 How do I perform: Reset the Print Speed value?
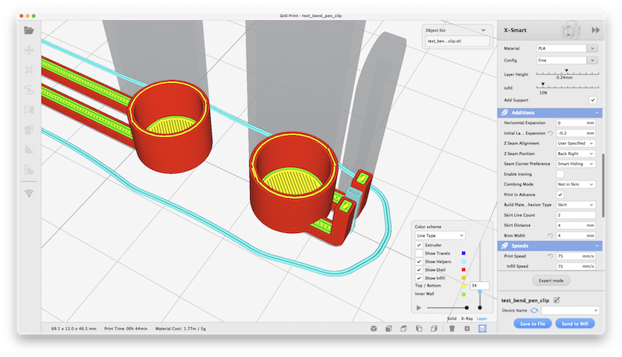tap(551, 256)
